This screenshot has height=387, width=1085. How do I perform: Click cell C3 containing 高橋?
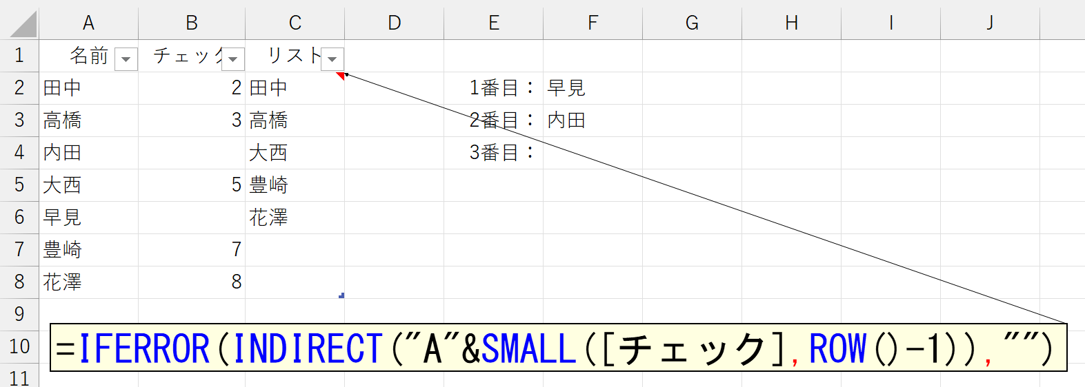[x=295, y=121]
